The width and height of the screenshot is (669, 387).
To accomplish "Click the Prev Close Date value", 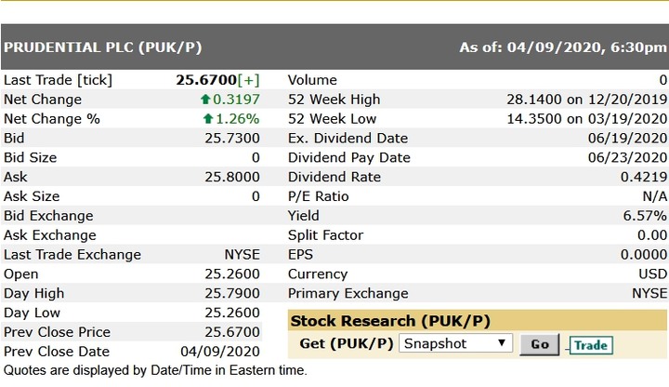I will pyautogui.click(x=220, y=352).
